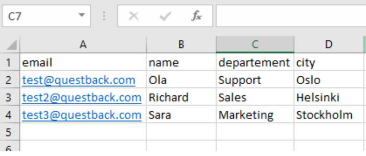Select column B header
Viewport: 366px width, 156px height.
coord(181,45)
